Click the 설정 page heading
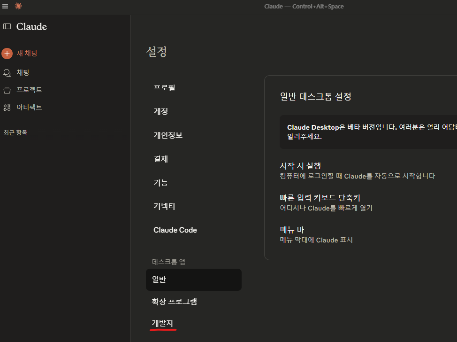457x342 pixels. point(157,52)
